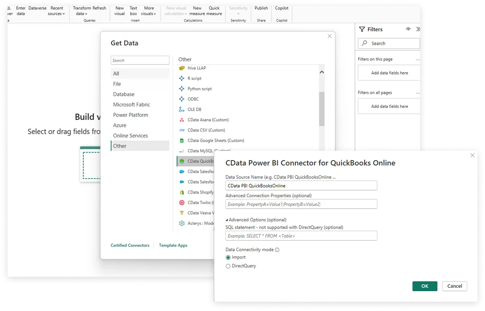Click the connector list scrollbar thumb

322,109
